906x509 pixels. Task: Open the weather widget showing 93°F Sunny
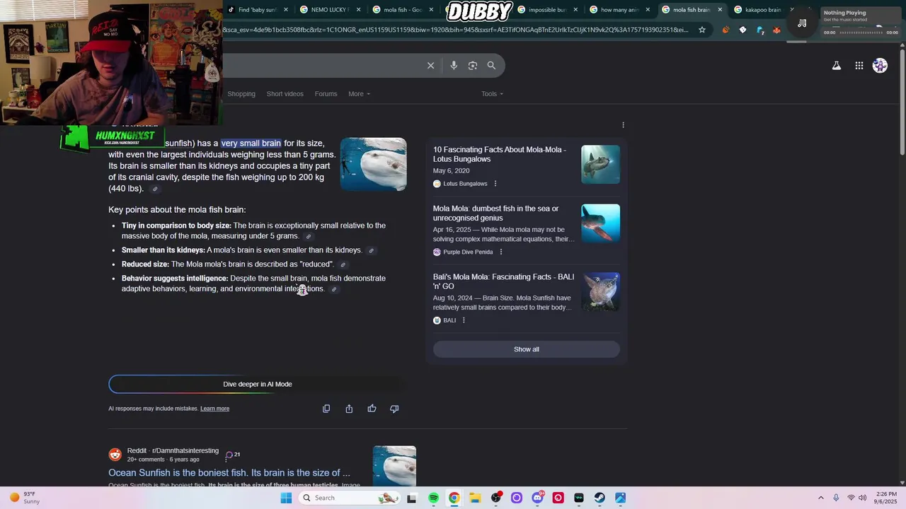point(24,498)
